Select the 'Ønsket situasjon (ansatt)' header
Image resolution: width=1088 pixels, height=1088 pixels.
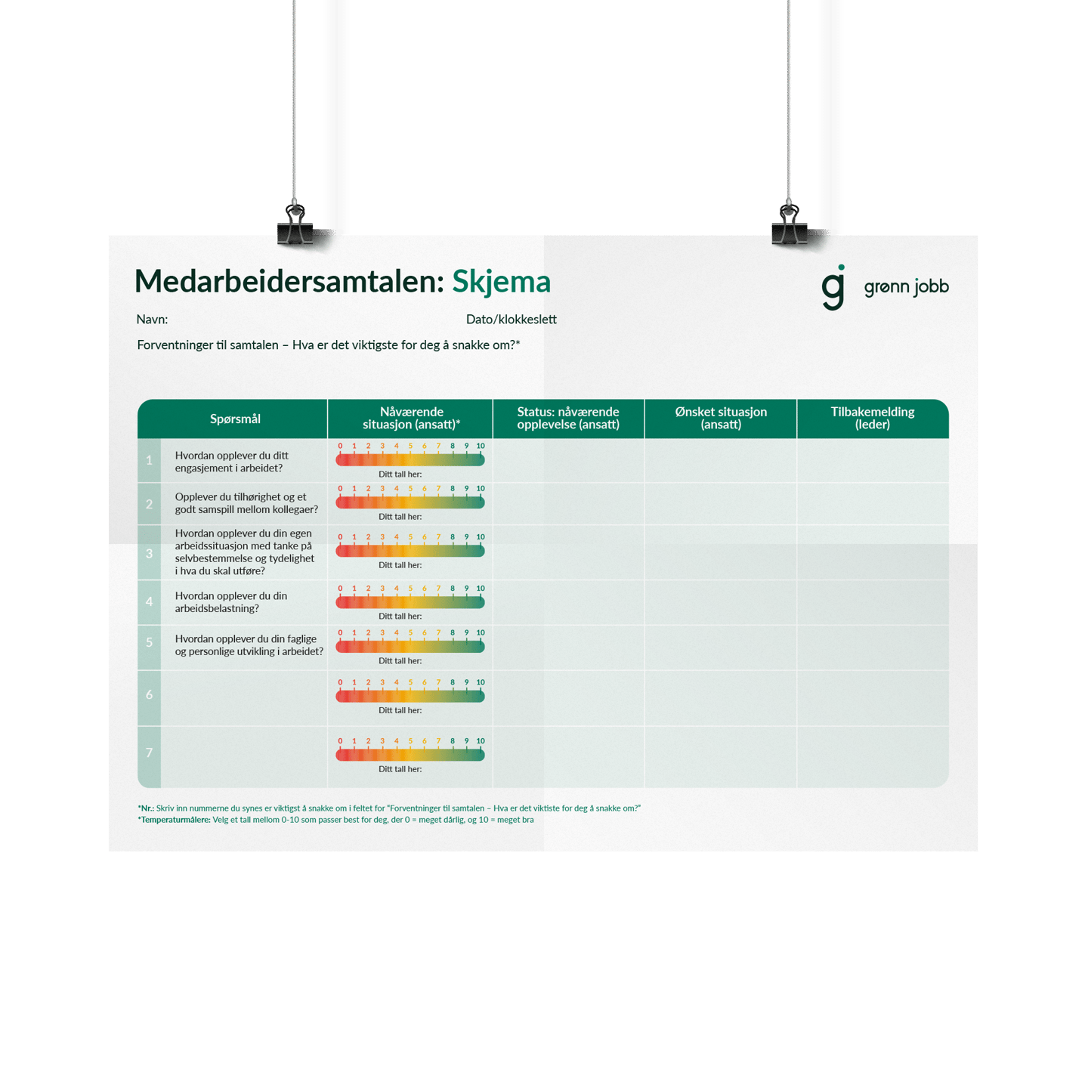click(721, 419)
